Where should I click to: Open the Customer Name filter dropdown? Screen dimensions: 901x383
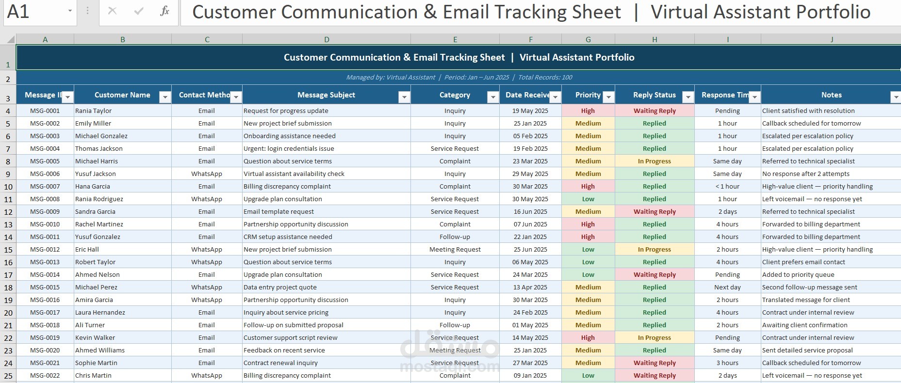pyautogui.click(x=165, y=97)
